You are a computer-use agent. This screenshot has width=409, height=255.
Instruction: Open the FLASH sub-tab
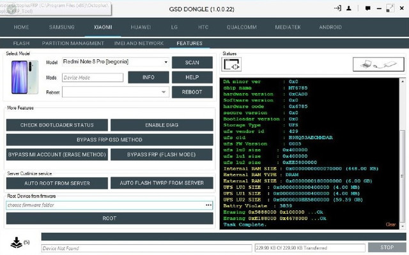(x=21, y=43)
